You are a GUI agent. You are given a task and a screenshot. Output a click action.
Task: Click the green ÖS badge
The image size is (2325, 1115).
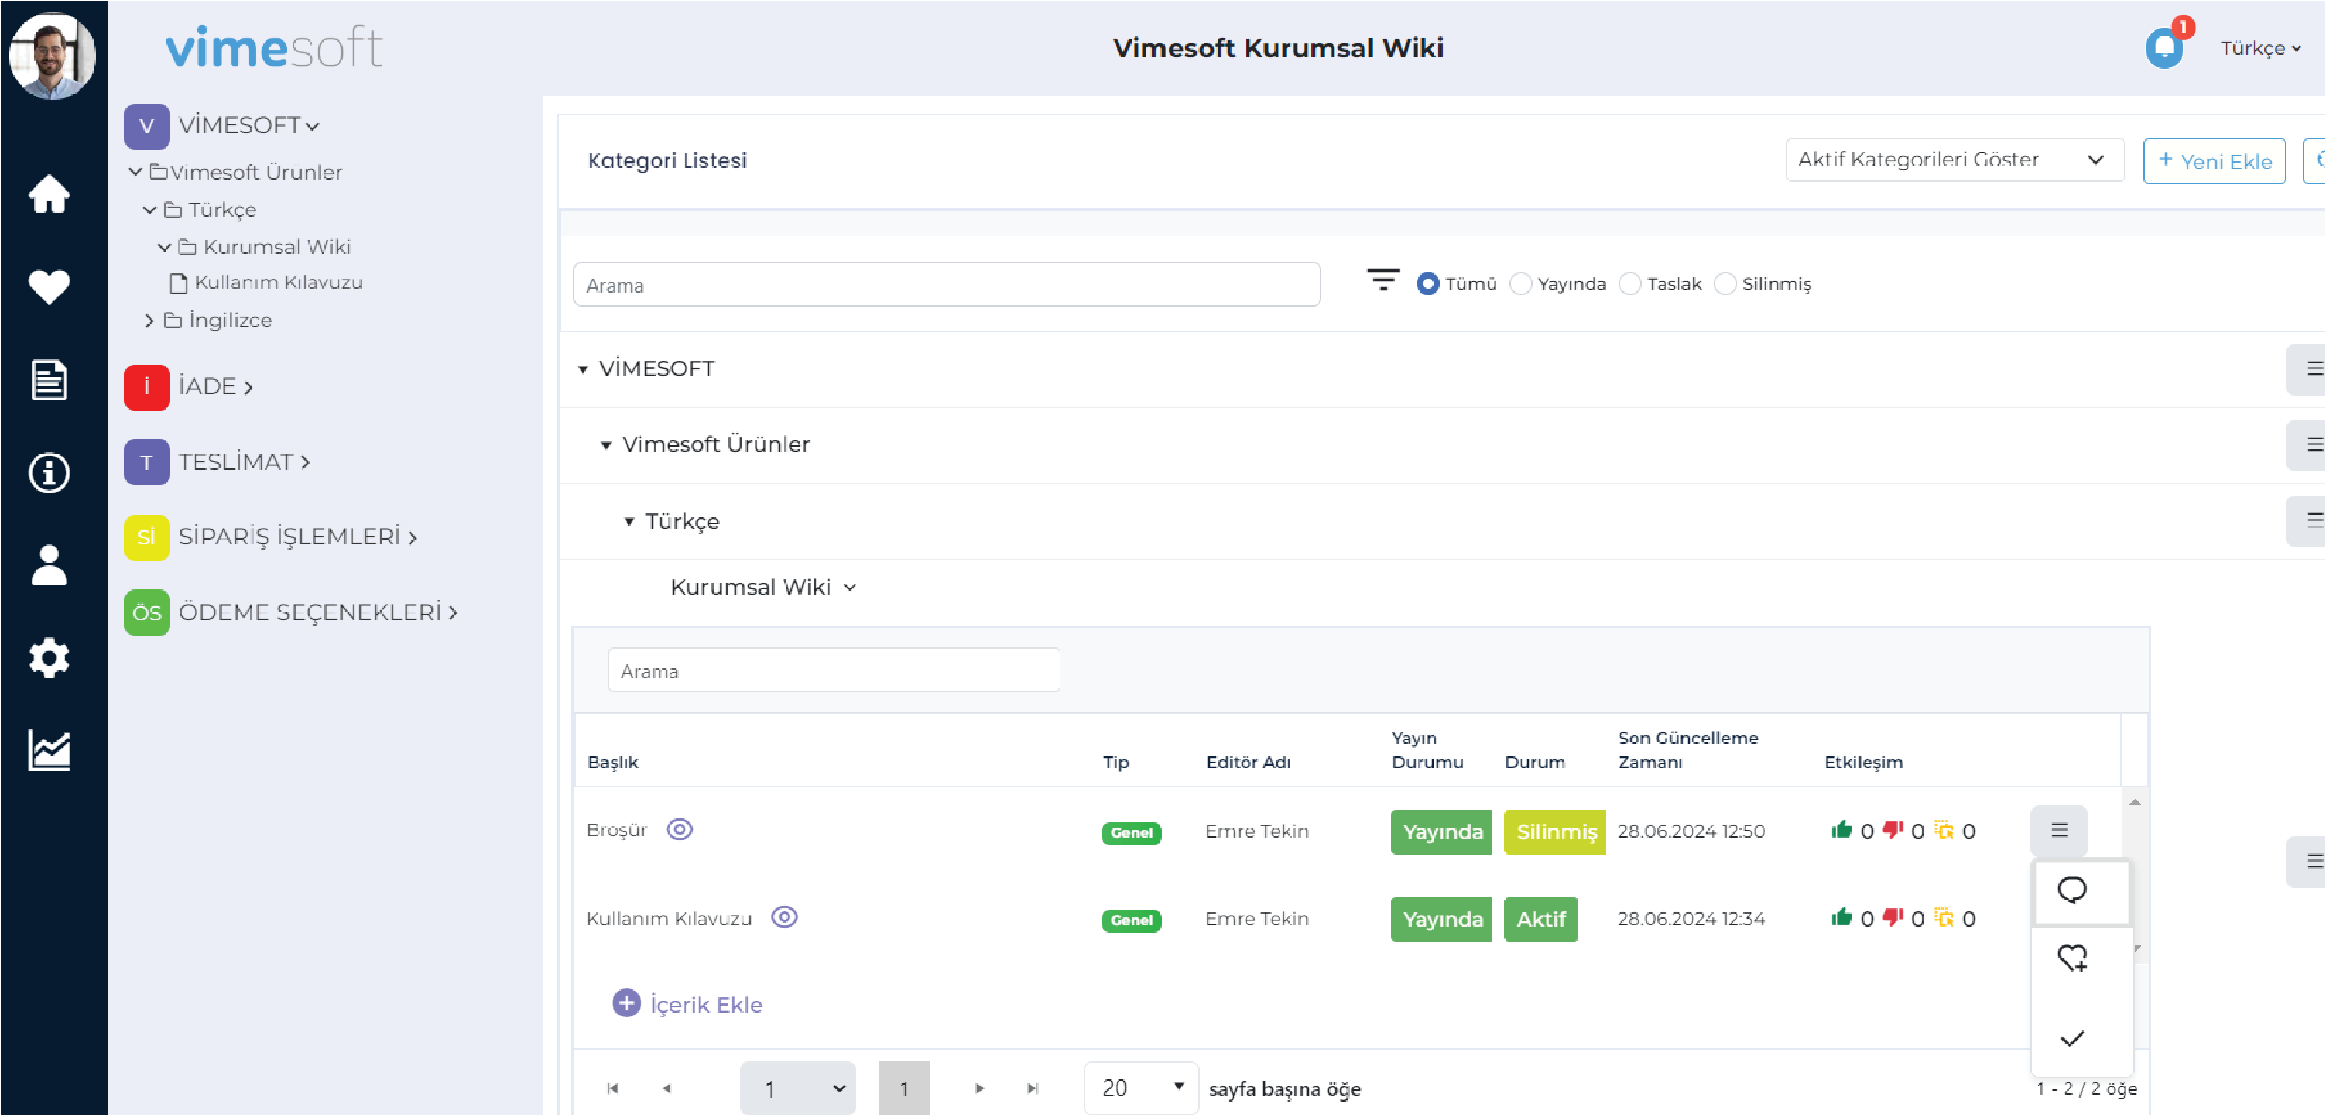pos(146,612)
